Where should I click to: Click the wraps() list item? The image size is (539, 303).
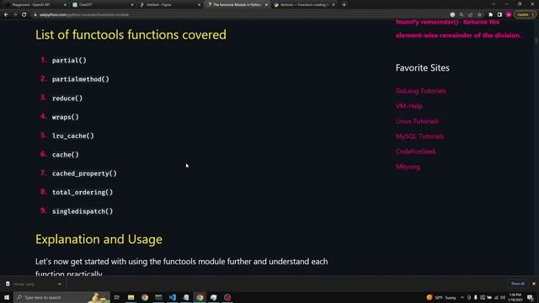click(x=66, y=117)
